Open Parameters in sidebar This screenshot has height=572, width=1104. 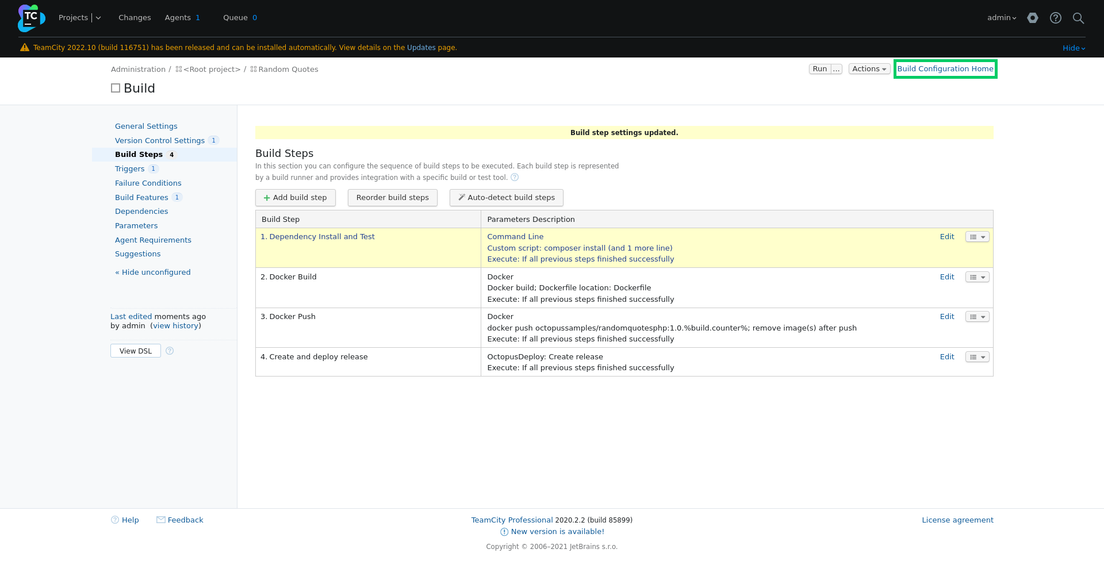(136, 226)
